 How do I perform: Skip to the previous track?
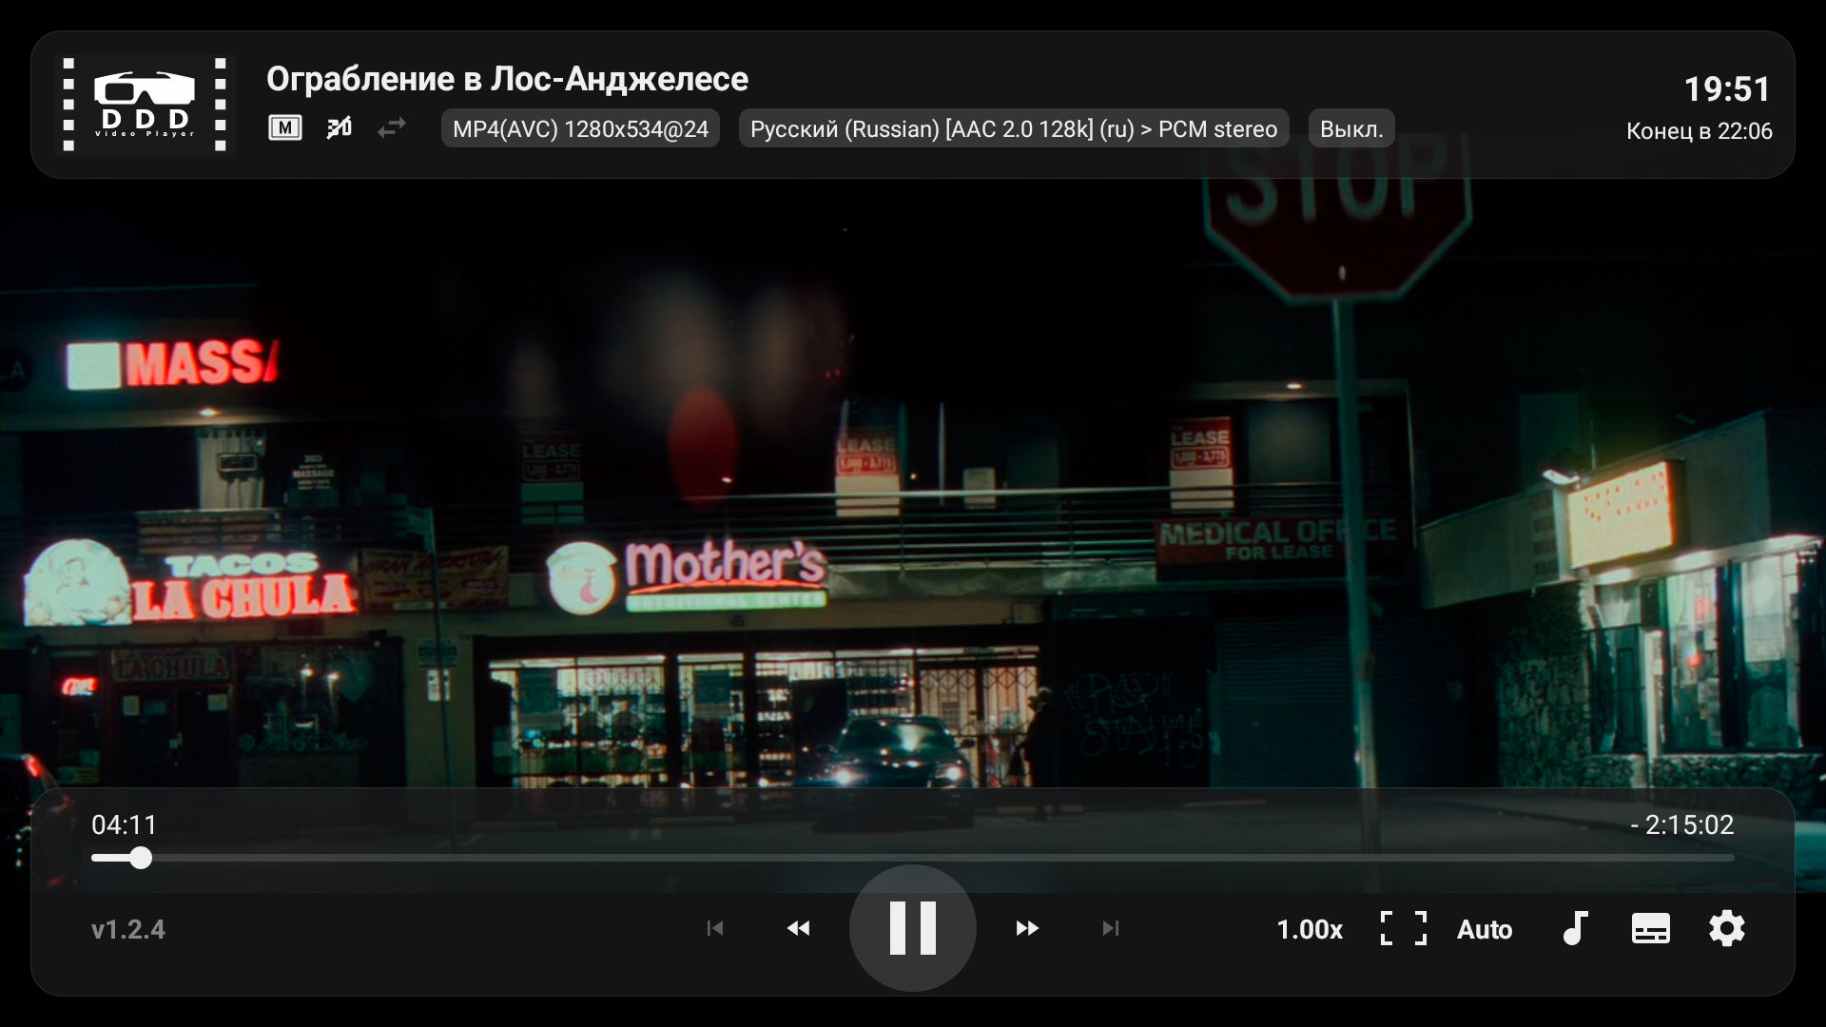(x=715, y=928)
